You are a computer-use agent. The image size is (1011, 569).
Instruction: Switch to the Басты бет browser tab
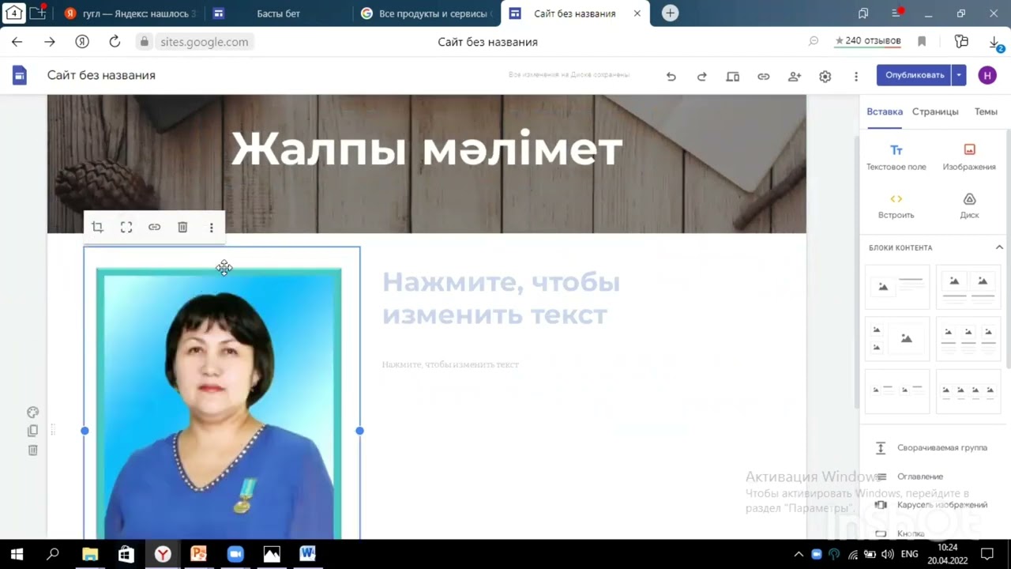point(277,13)
